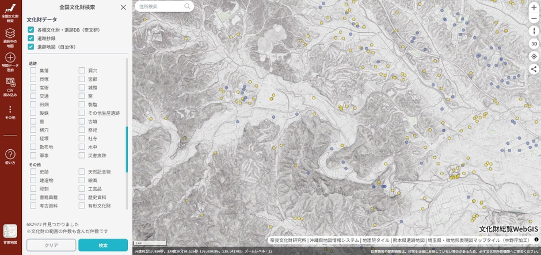Switch the map to 3D view
The height and width of the screenshot is (255, 541).
(x=534, y=44)
